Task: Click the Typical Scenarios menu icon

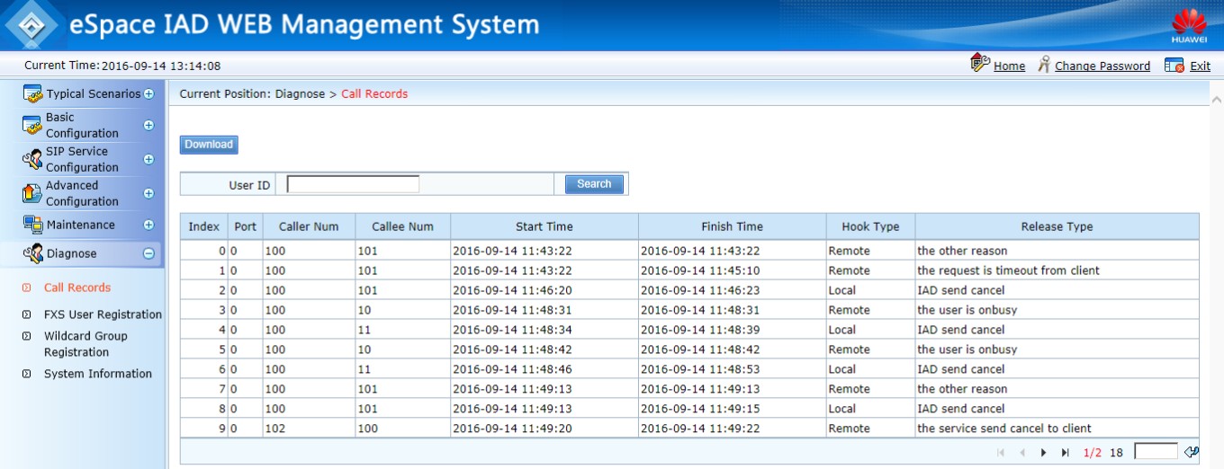Action: pos(32,93)
